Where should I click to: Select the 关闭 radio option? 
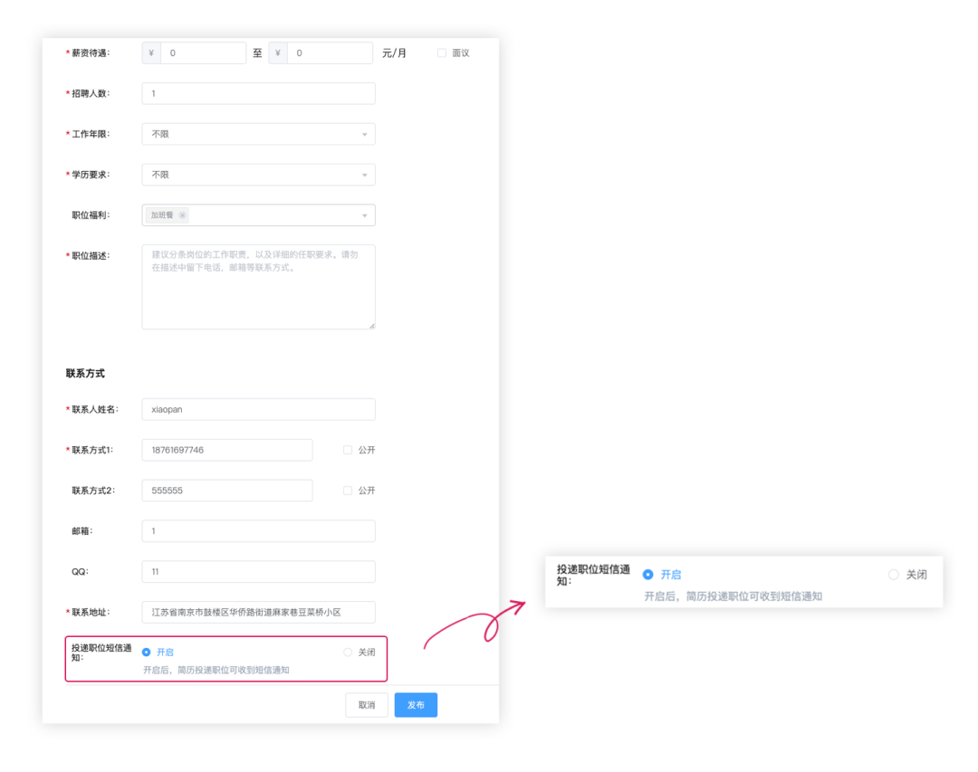(x=347, y=652)
